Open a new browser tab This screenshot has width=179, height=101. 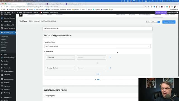tap(86, 4)
